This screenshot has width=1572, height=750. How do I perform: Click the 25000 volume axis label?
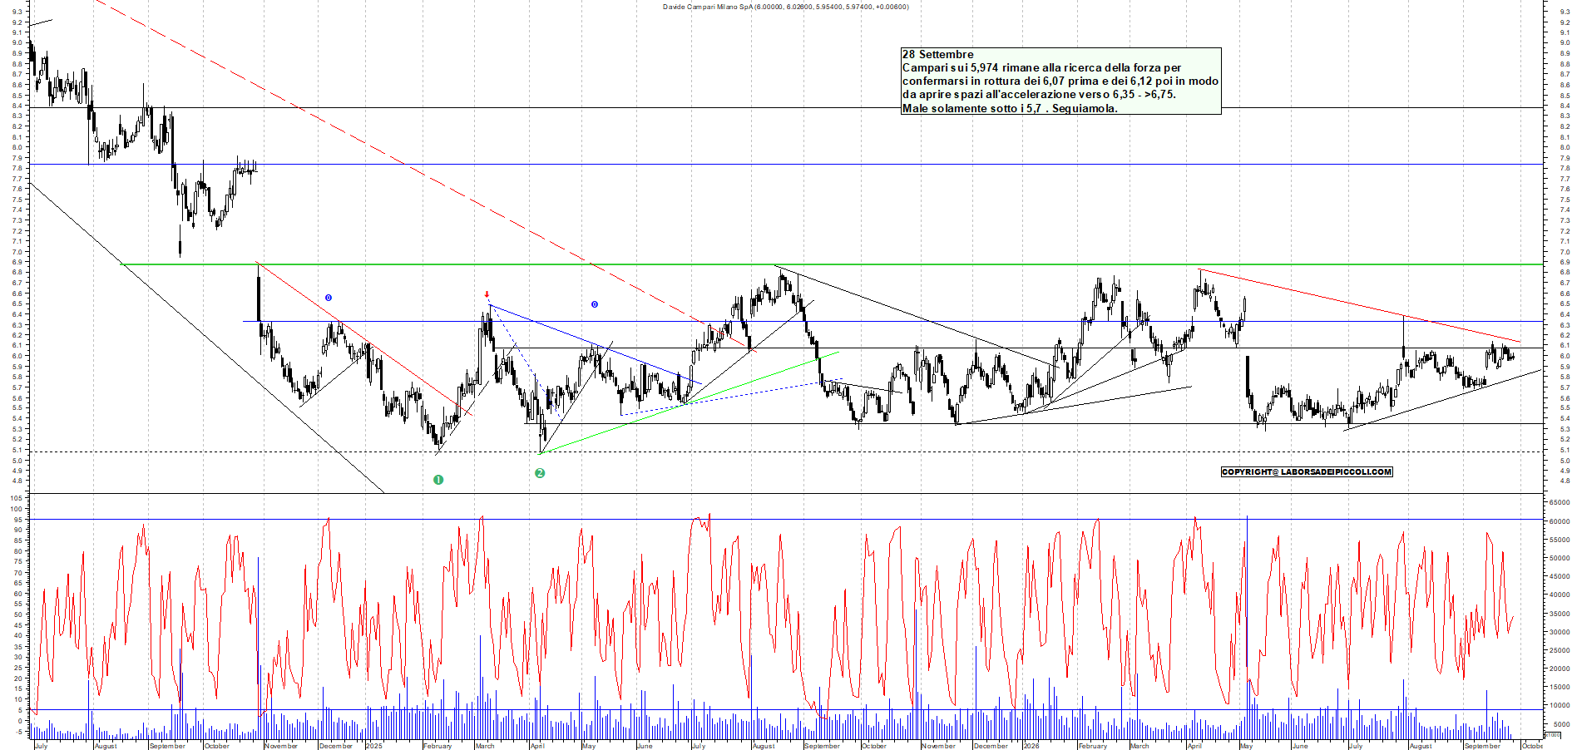(x=1558, y=650)
